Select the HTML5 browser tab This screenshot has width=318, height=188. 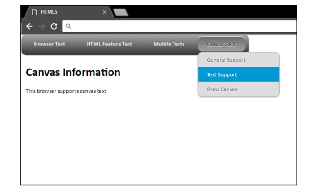[69, 12]
